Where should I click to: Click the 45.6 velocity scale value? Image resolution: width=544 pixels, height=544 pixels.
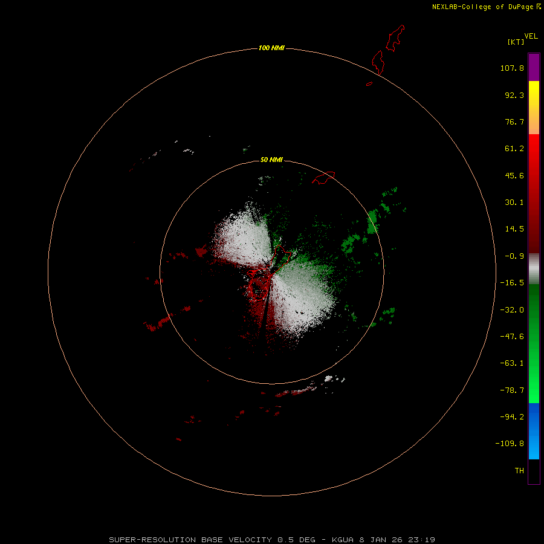(x=514, y=175)
